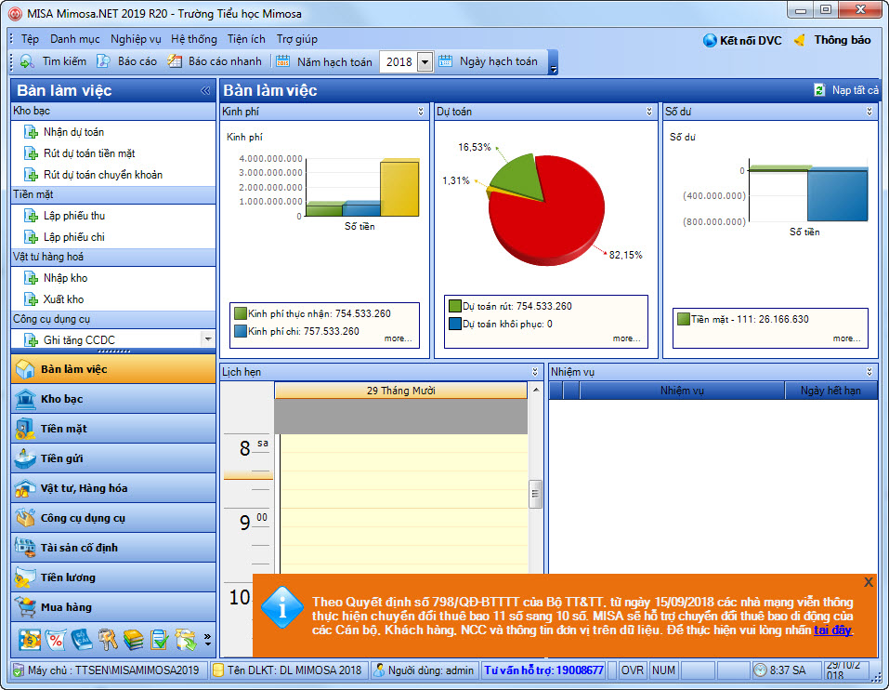The width and height of the screenshot is (889, 690).
Task: Open the Công cụ dụng cụ module icon
Action: (x=25, y=518)
